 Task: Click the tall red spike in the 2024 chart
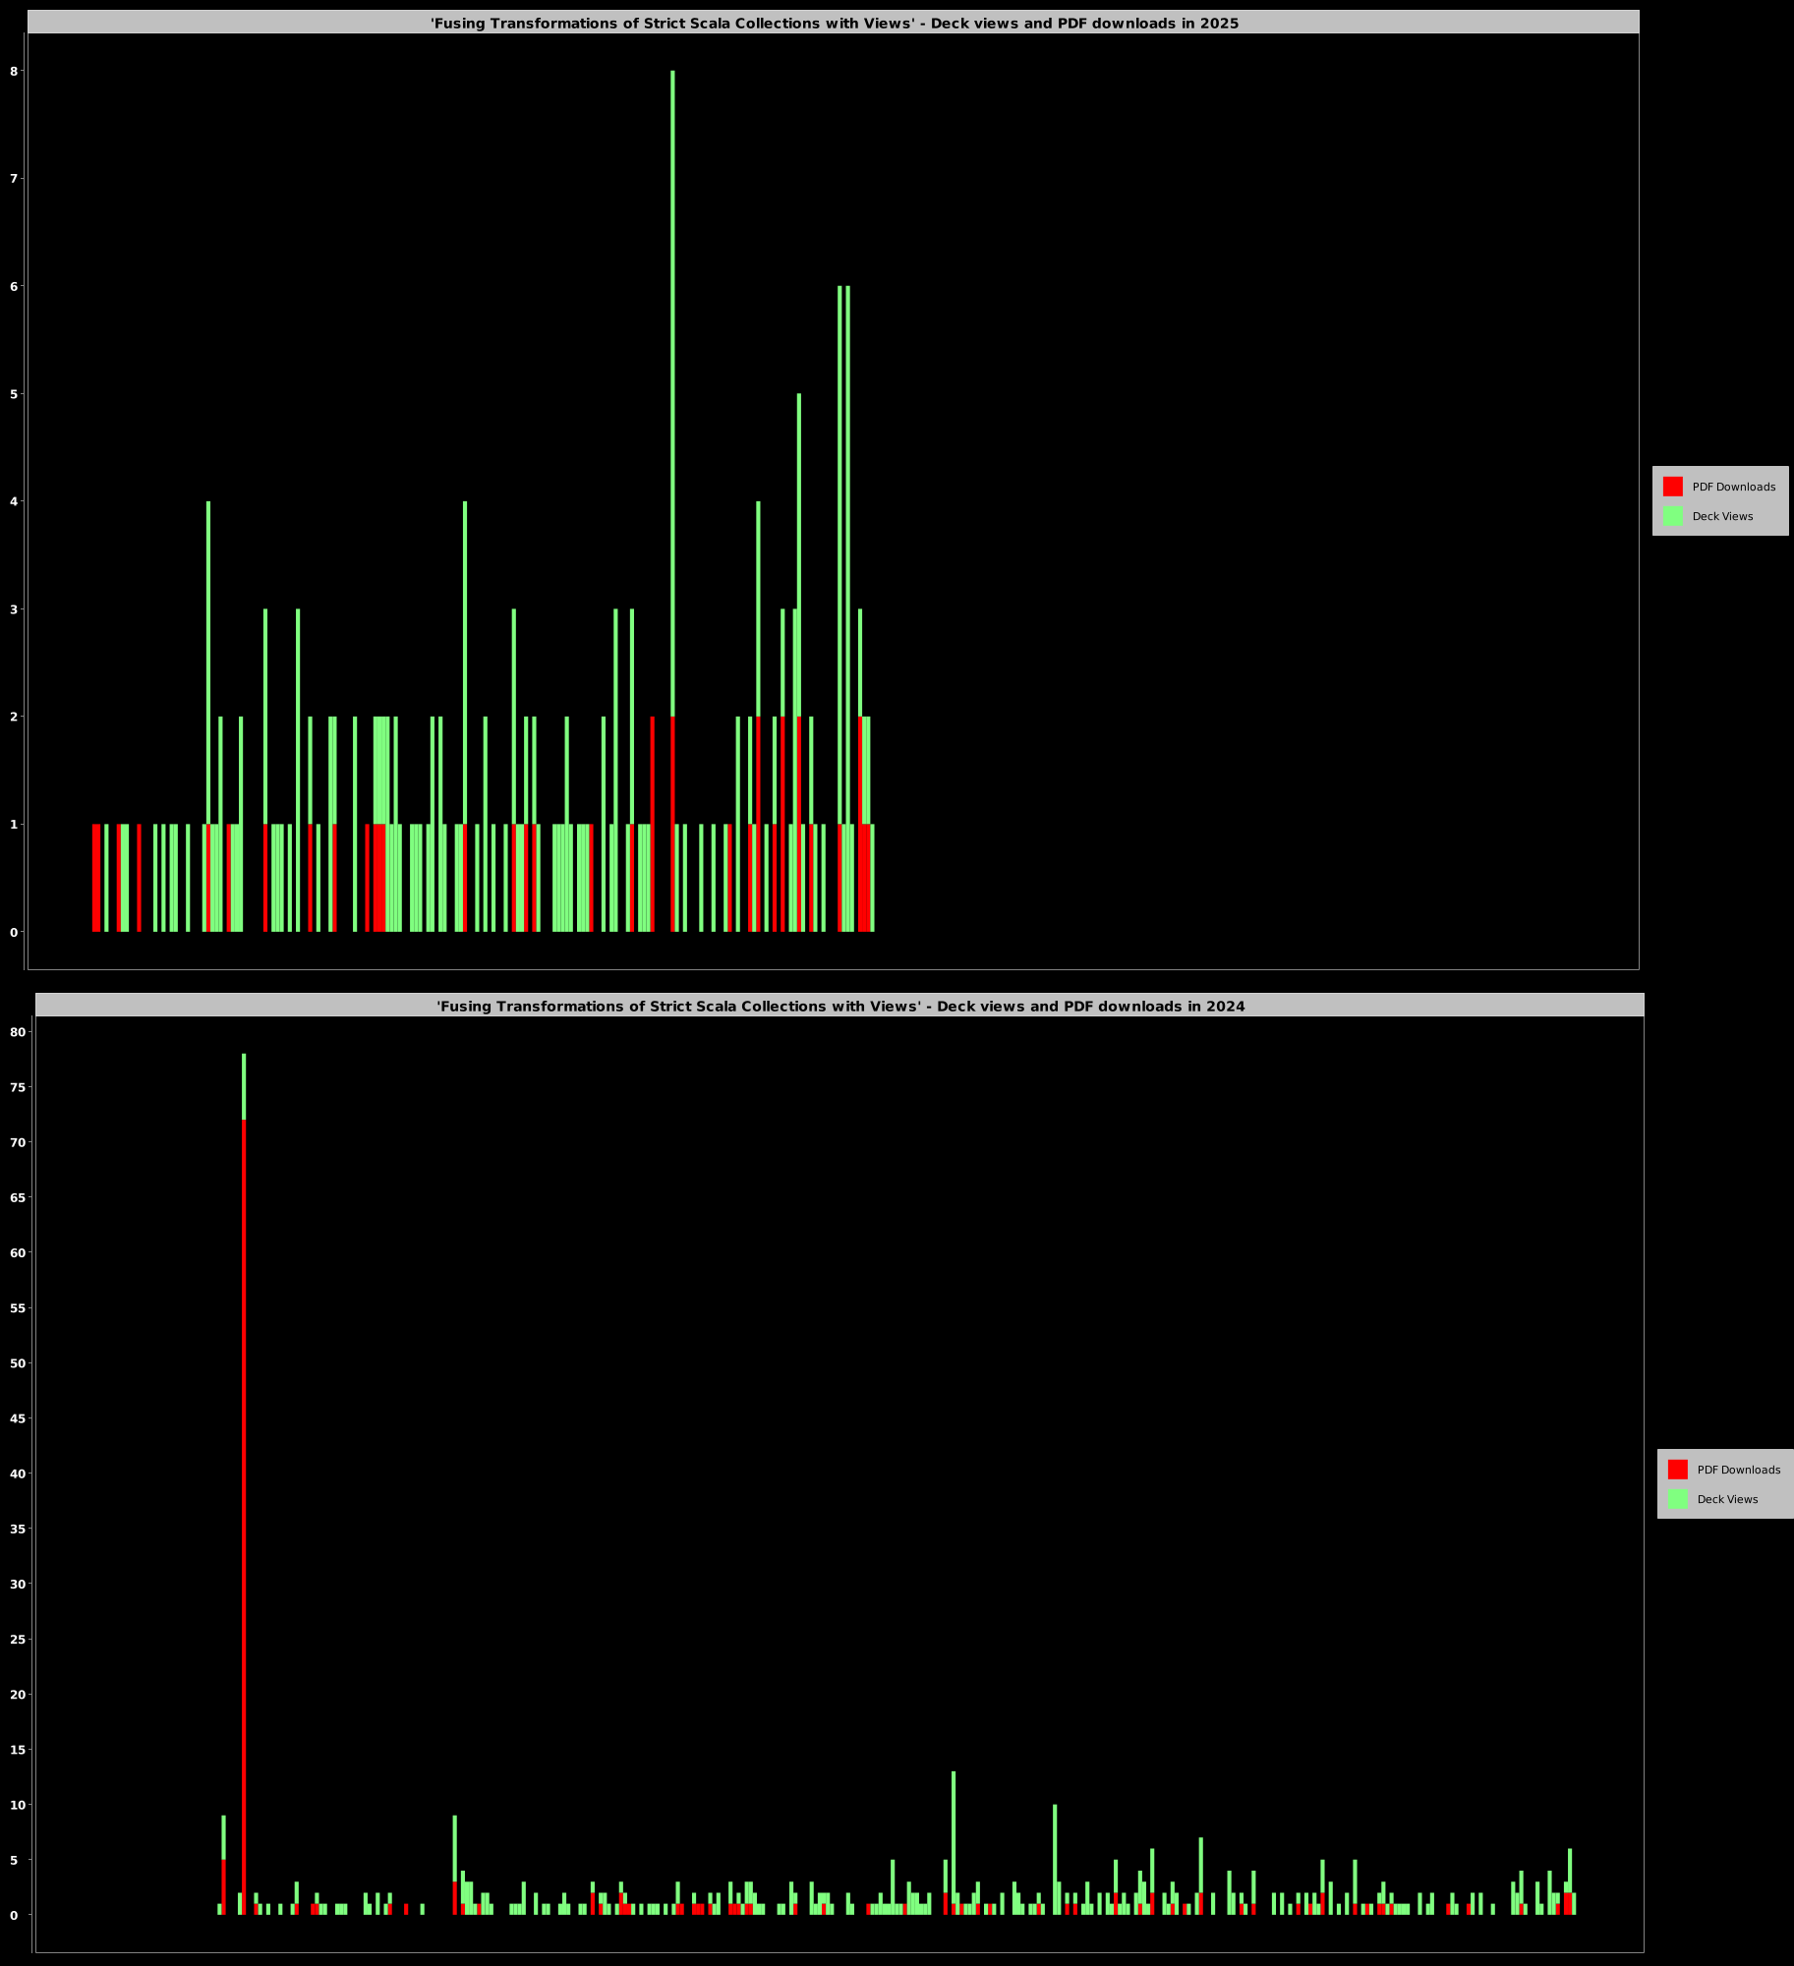pos(244,1474)
